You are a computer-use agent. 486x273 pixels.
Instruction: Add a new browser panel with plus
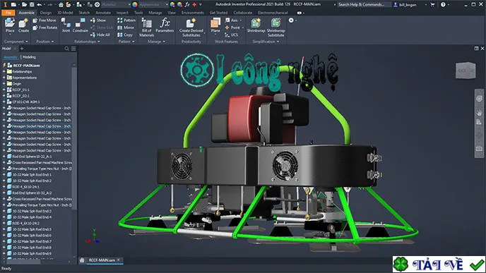22,49
